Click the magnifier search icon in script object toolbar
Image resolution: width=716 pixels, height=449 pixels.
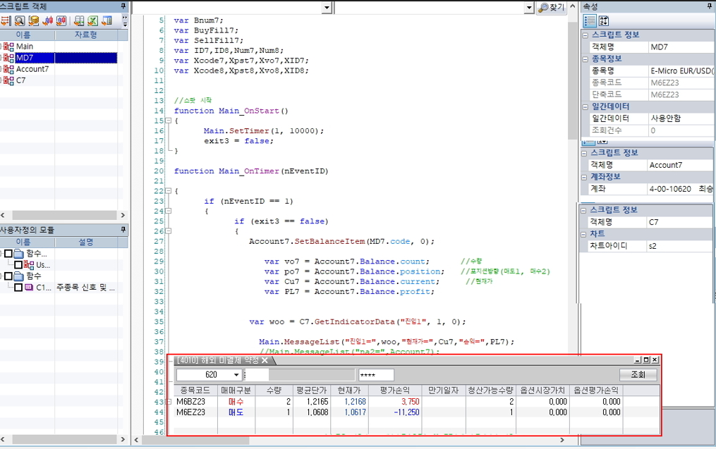pyautogui.click(x=20, y=20)
